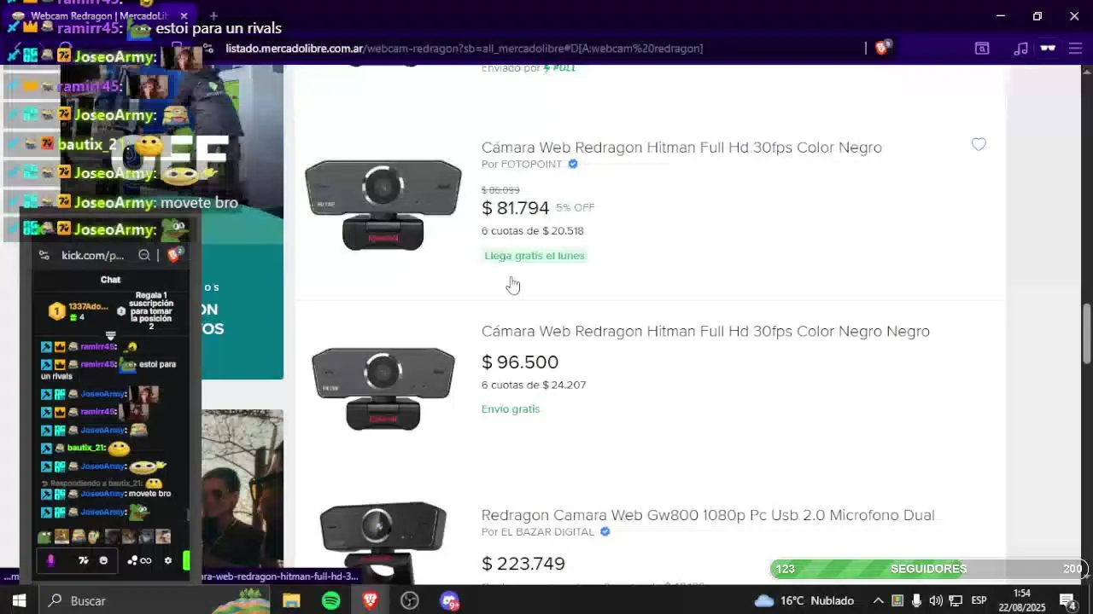The image size is (1093, 614).
Task: Open the wallet icon in browser toolbar
Action: coord(982,49)
